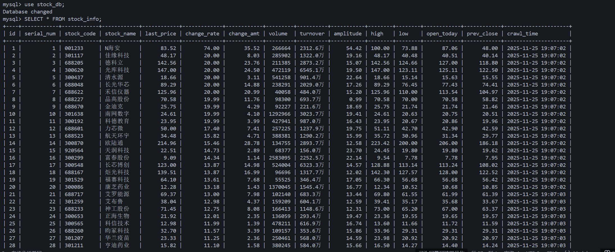The height and width of the screenshot is (252, 615).
Task: Click the 'change_amt' column header
Action: 244,34
